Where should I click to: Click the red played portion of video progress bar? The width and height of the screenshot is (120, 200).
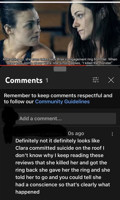43,65
